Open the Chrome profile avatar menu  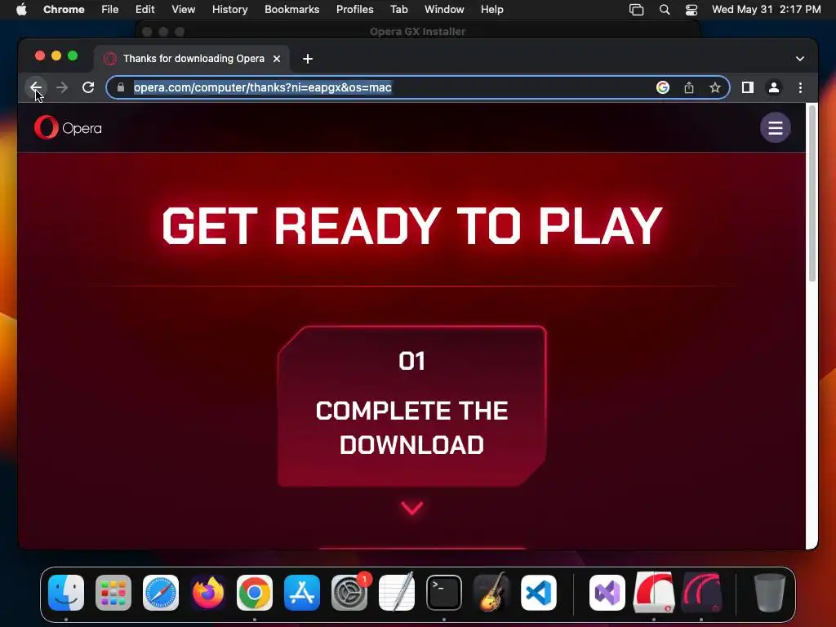point(774,87)
